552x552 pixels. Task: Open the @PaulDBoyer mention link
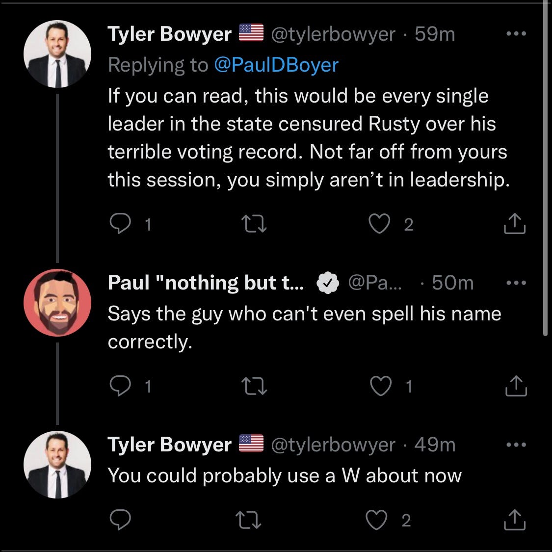(x=276, y=65)
